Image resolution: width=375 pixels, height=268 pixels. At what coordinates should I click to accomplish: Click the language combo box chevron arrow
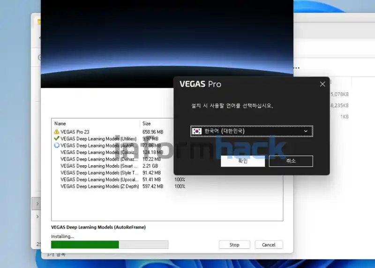pyautogui.click(x=306, y=131)
